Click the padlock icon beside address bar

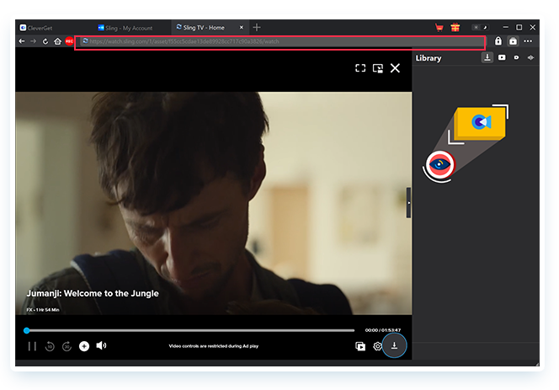(498, 41)
